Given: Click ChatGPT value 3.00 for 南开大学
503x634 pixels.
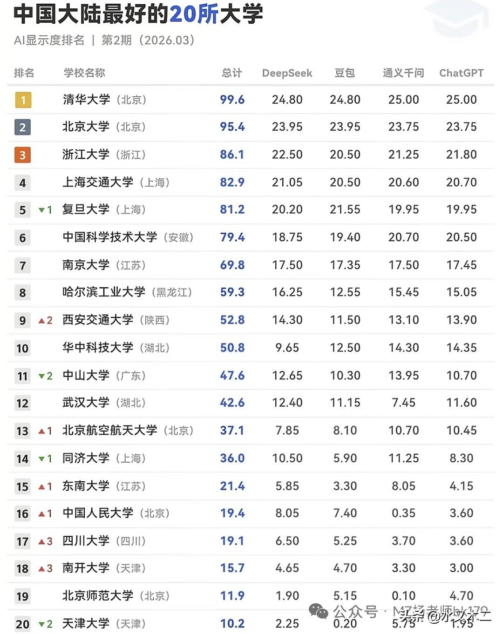Looking at the screenshot, I should coord(462,568).
